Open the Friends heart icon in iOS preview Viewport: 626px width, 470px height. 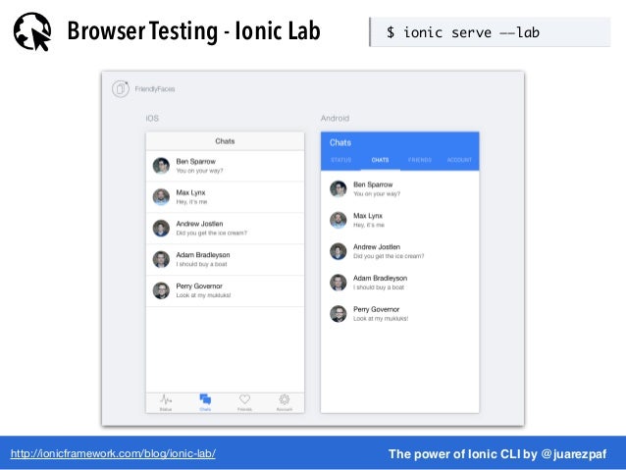point(244,399)
